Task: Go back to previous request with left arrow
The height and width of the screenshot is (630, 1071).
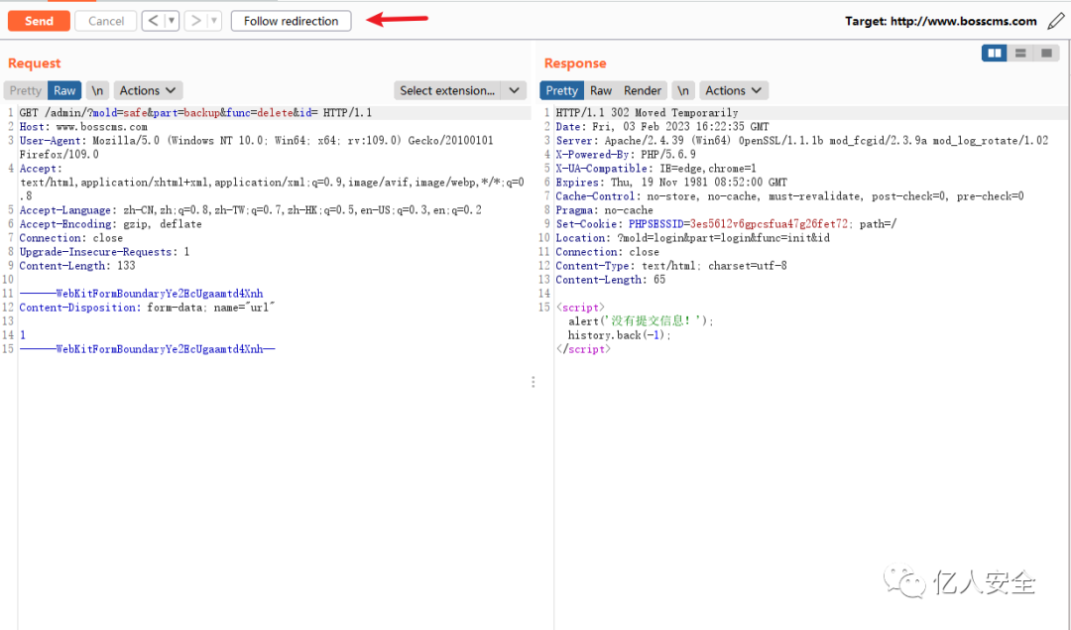Action: point(153,21)
